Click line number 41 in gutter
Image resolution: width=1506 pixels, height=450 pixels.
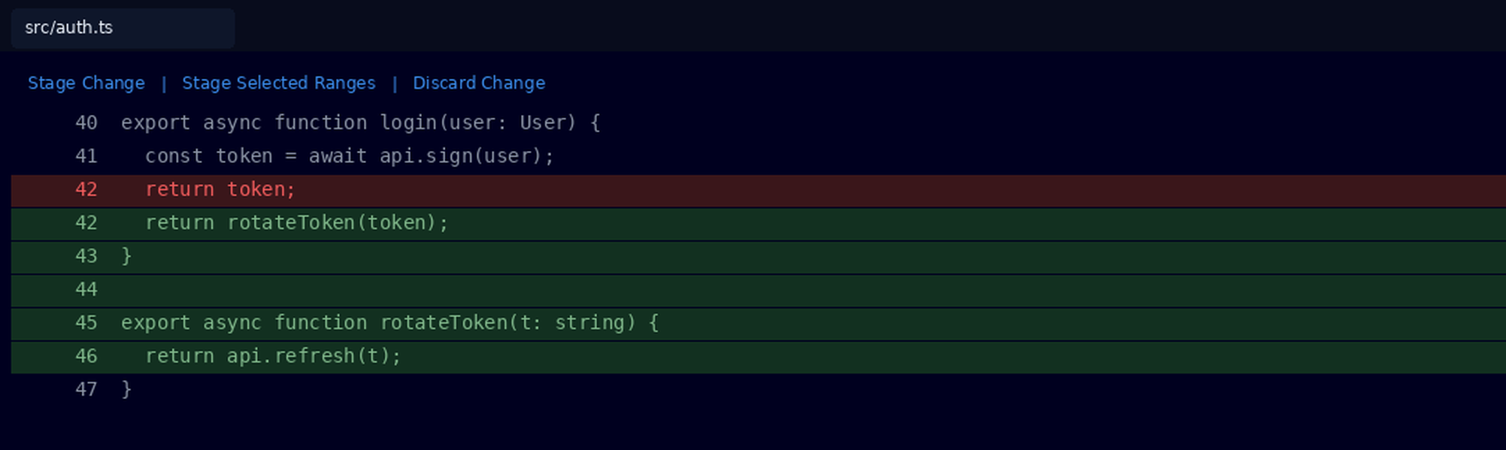click(86, 156)
